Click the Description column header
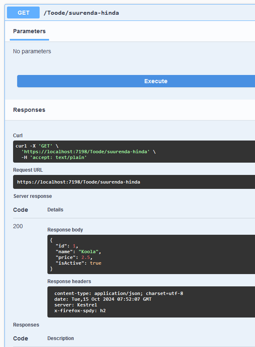The width and height of the screenshot is (255, 347). [60, 338]
